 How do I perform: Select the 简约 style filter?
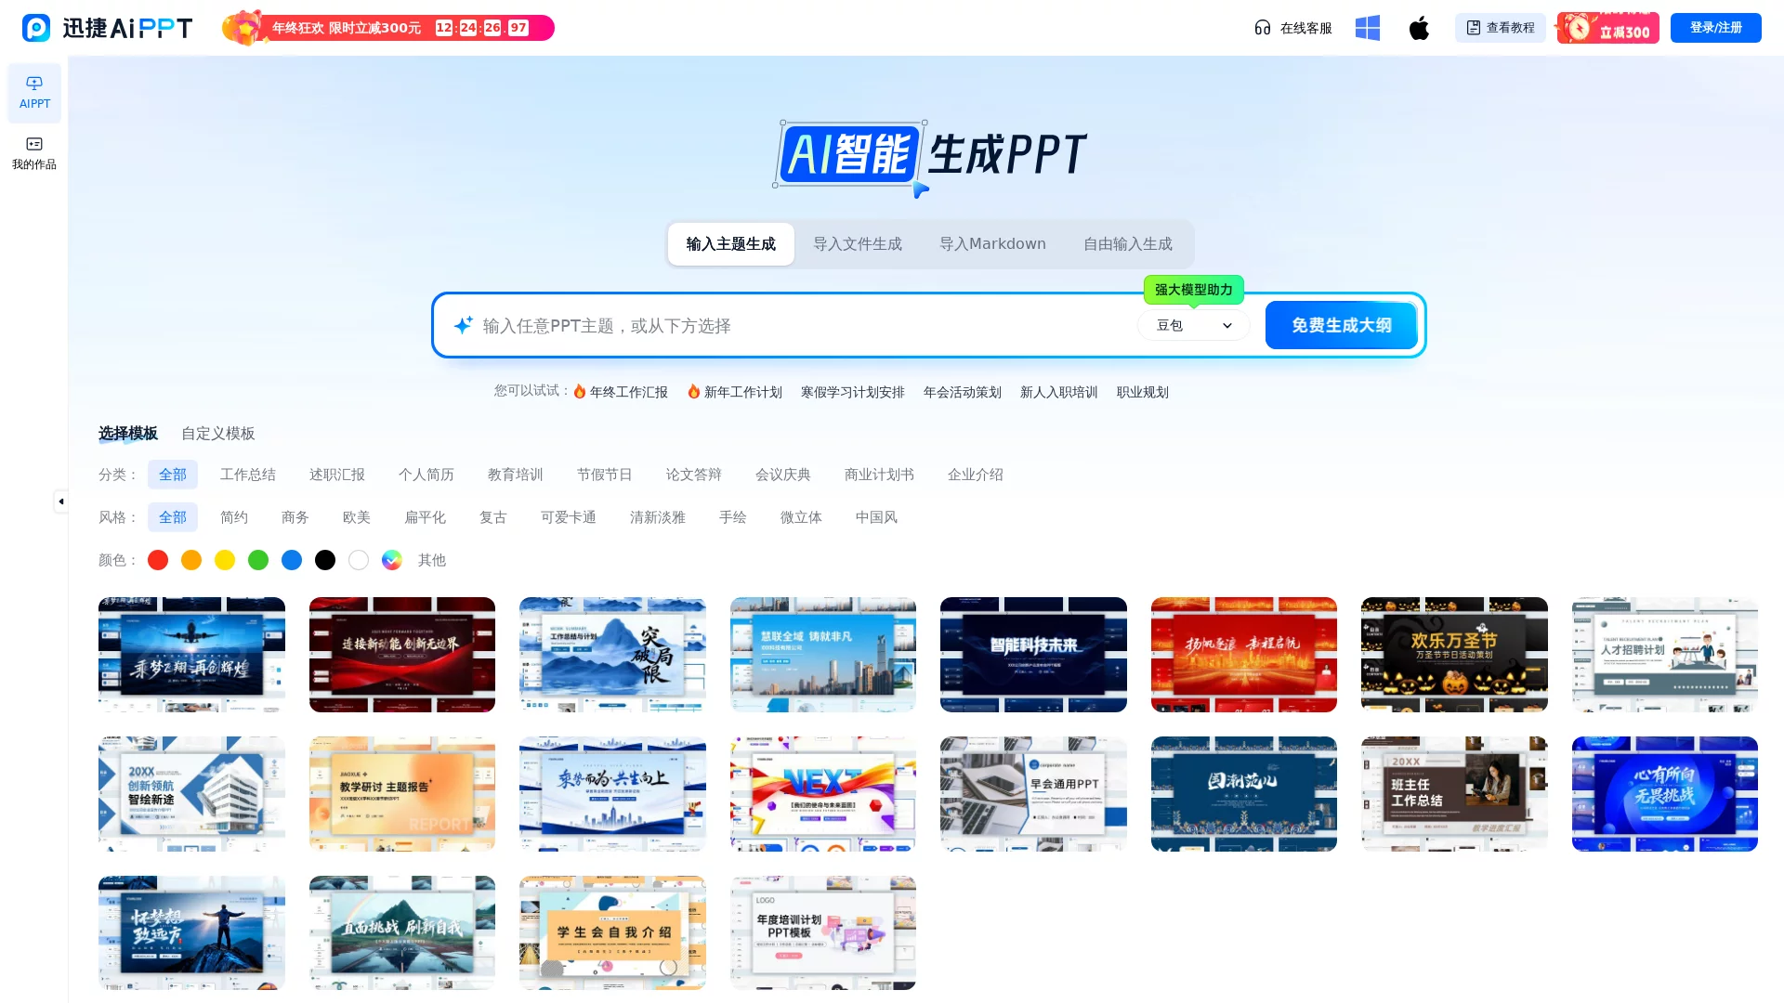point(234,516)
